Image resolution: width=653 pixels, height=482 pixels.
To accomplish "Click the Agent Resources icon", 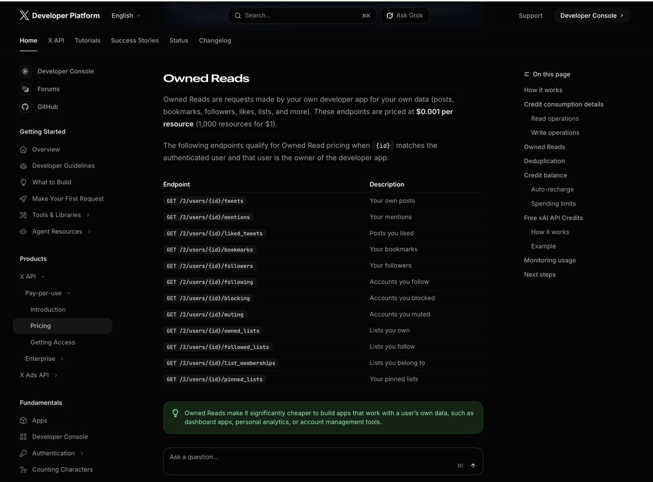I will click(x=23, y=232).
